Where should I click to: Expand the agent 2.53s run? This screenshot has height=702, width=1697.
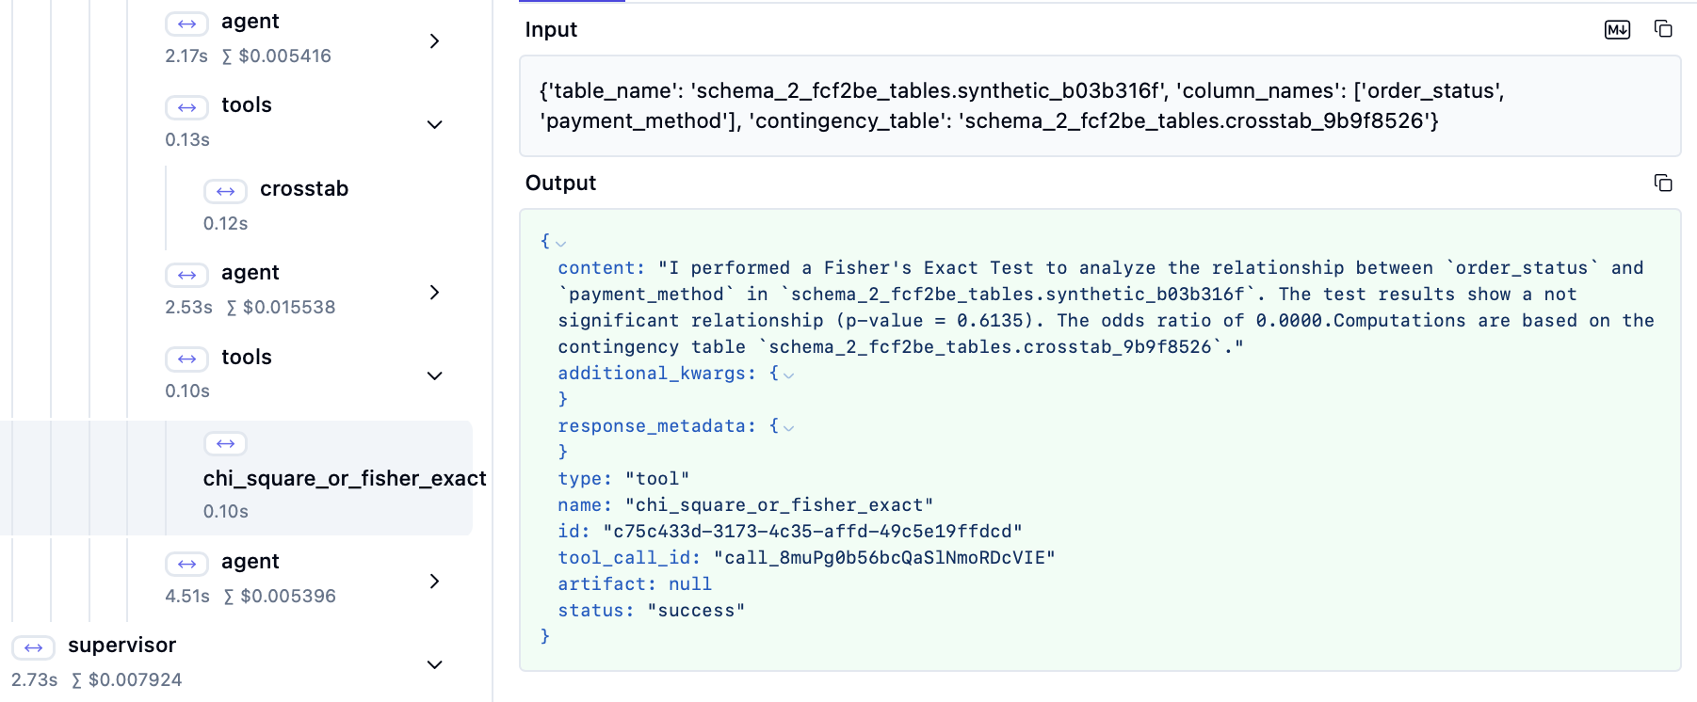[434, 292]
